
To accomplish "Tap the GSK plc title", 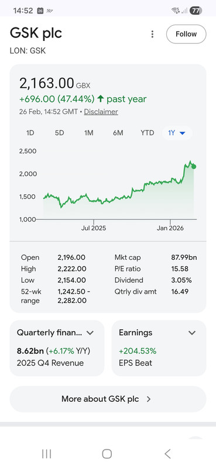I will 36,33.
